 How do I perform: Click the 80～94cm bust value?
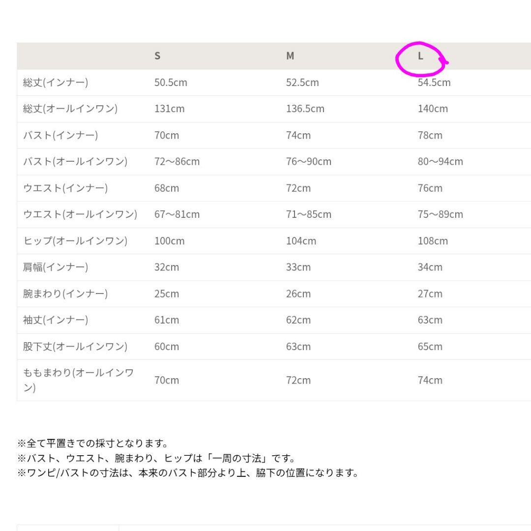click(441, 162)
